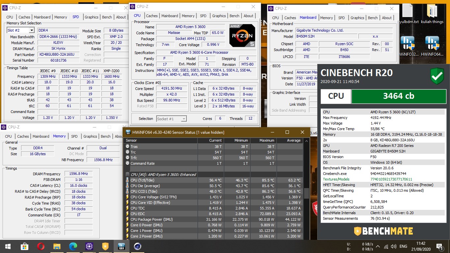Viewport: 450px width, 253px height.
Task: Click chip icon of CPU [#0] sensor group
Action: pyautogui.click(x=127, y=175)
